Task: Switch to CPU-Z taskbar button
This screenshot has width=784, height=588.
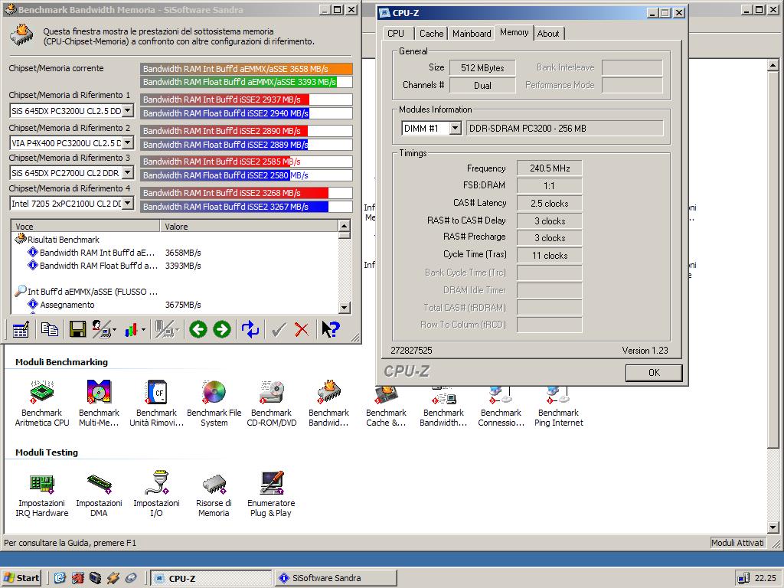Action: [211, 578]
